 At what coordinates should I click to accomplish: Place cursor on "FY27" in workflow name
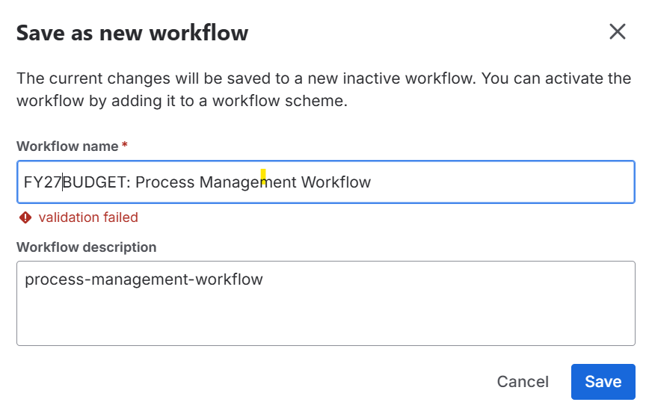click(42, 182)
